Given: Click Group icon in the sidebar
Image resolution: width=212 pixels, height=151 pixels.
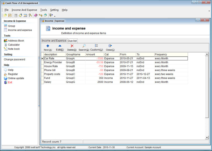Looking at the screenshot, I should [5, 26].
